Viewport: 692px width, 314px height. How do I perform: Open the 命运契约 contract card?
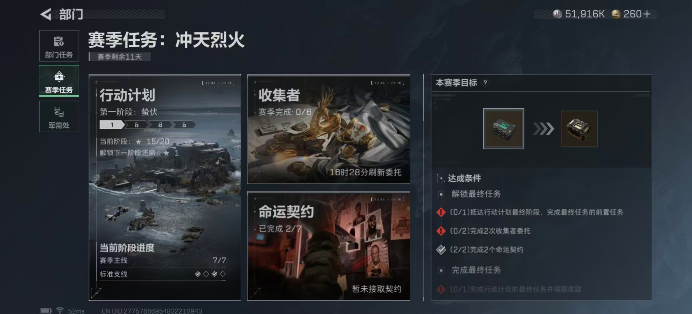[329, 246]
